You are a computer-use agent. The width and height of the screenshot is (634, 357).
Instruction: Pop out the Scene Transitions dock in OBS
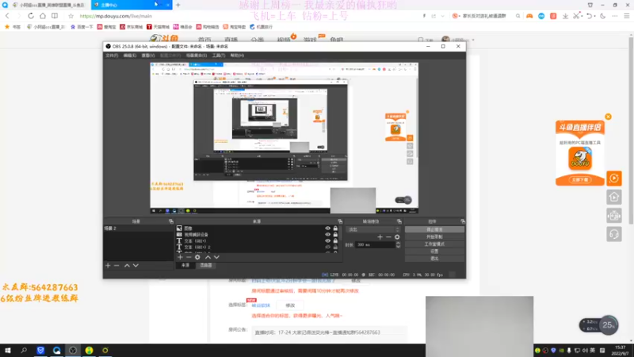click(399, 221)
